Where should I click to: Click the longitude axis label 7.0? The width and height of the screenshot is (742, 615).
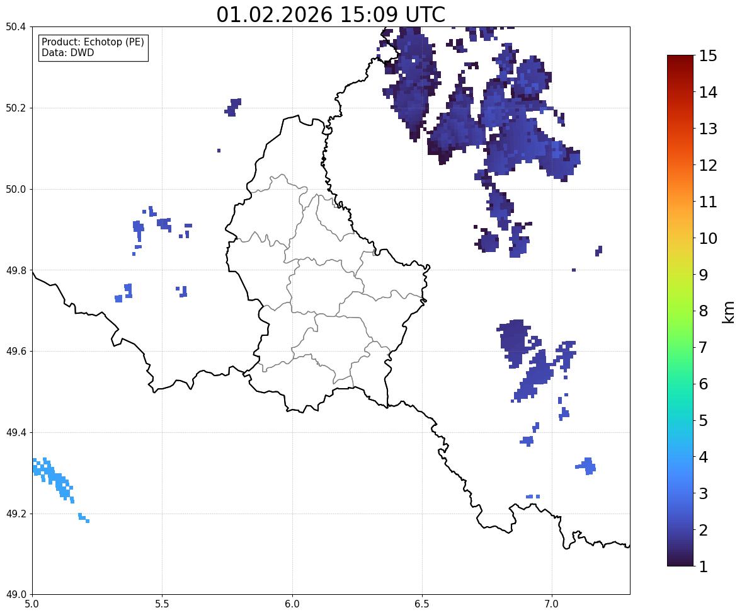click(x=552, y=604)
